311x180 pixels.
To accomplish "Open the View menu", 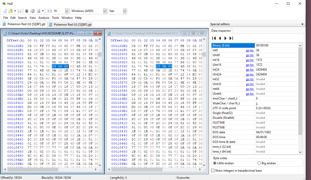I will tap(33, 18).
